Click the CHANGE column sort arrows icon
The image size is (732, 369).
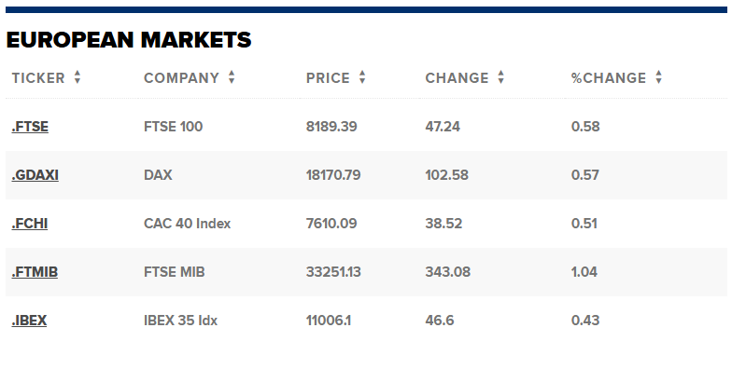500,77
